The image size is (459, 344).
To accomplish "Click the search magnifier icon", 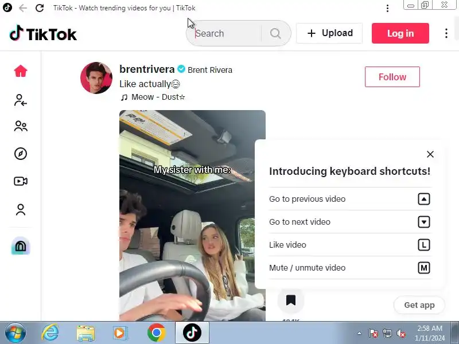I will point(275,33).
